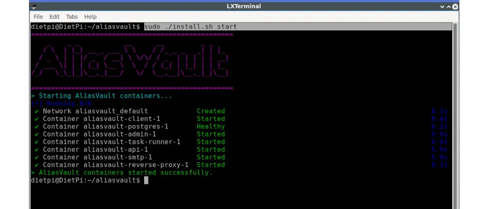Click the 'Healthy' status text

pos(210,126)
